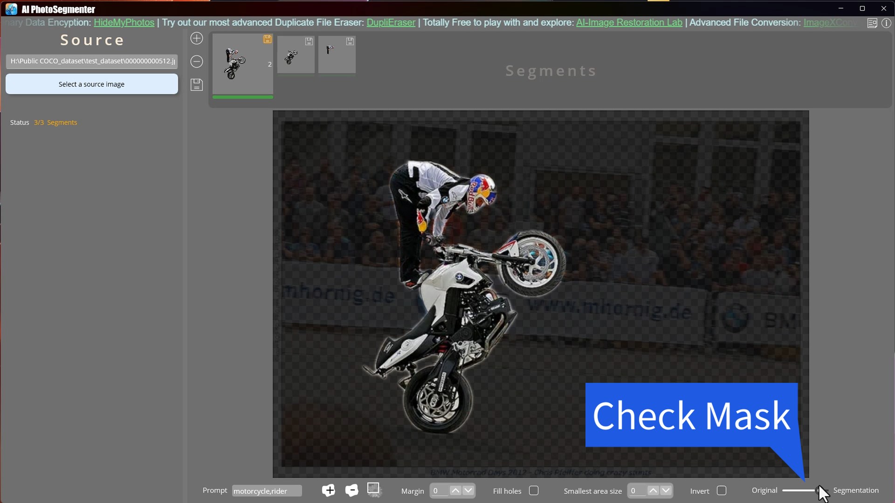
Task: Increase Margin value with up arrow
Action: pos(455,490)
